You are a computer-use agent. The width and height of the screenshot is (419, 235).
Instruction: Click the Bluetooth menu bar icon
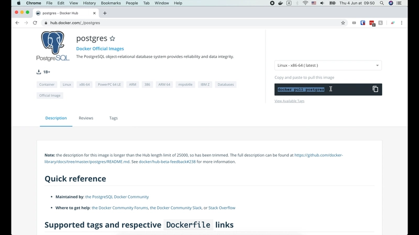(297, 3)
